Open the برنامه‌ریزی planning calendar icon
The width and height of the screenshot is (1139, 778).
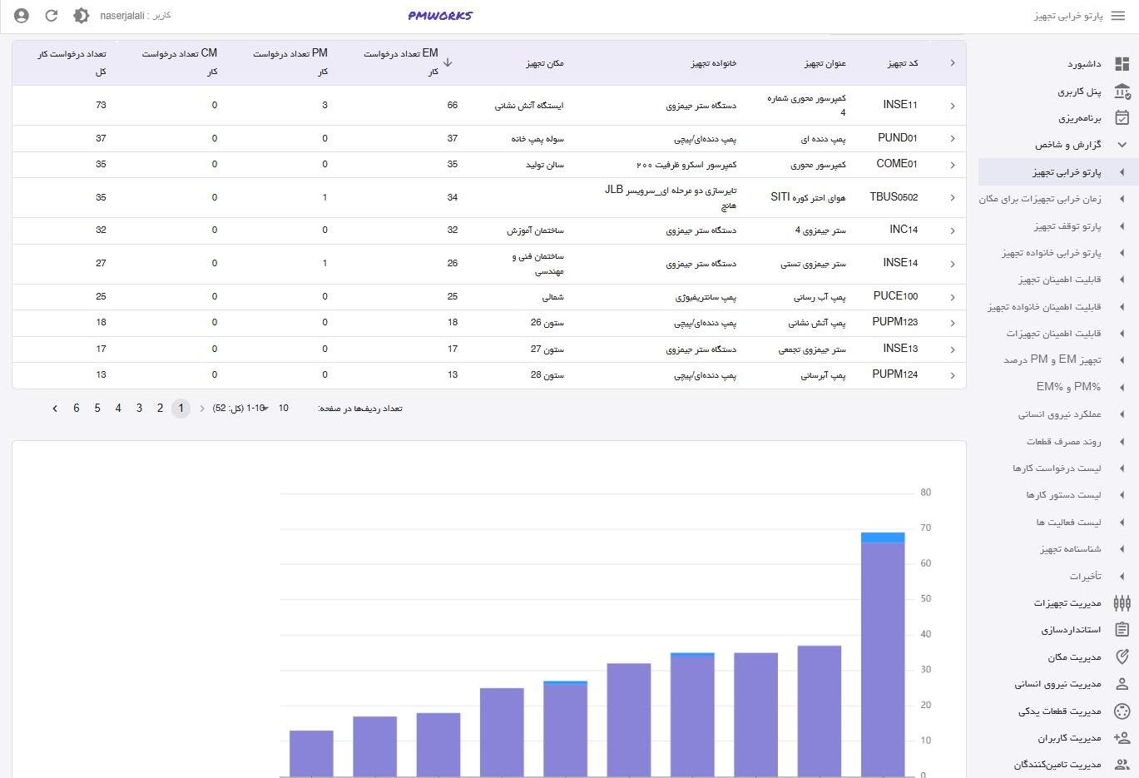pyautogui.click(x=1123, y=118)
